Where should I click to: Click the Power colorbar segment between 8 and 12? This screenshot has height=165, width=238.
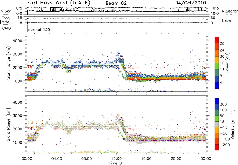[217, 72]
